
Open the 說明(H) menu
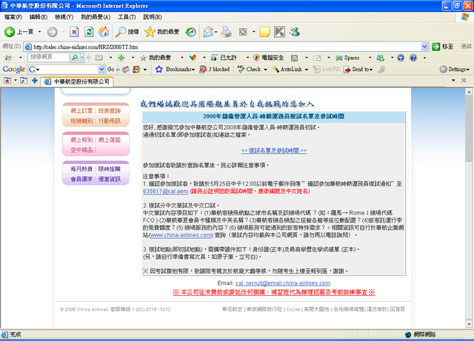(152, 17)
